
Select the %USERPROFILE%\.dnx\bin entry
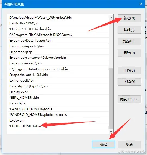58,29
